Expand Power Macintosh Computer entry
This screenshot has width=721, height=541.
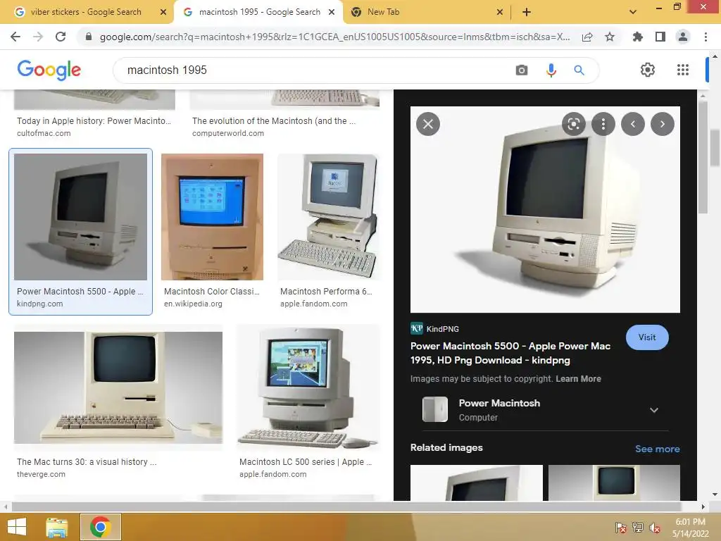click(654, 410)
